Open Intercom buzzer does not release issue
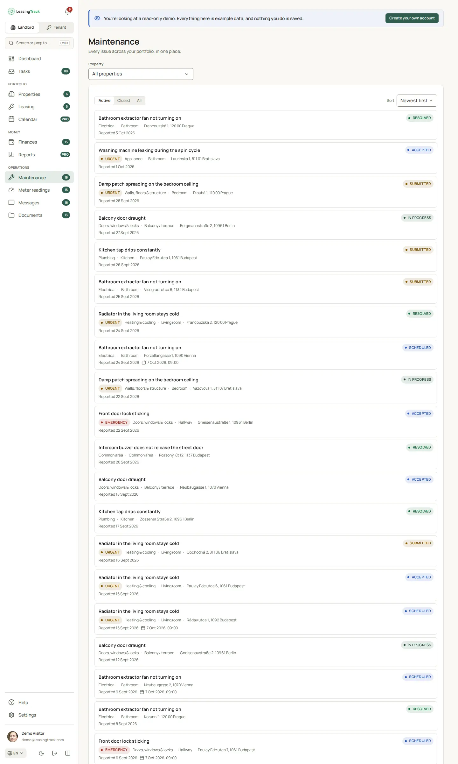This screenshot has width=458, height=764. tap(266, 454)
